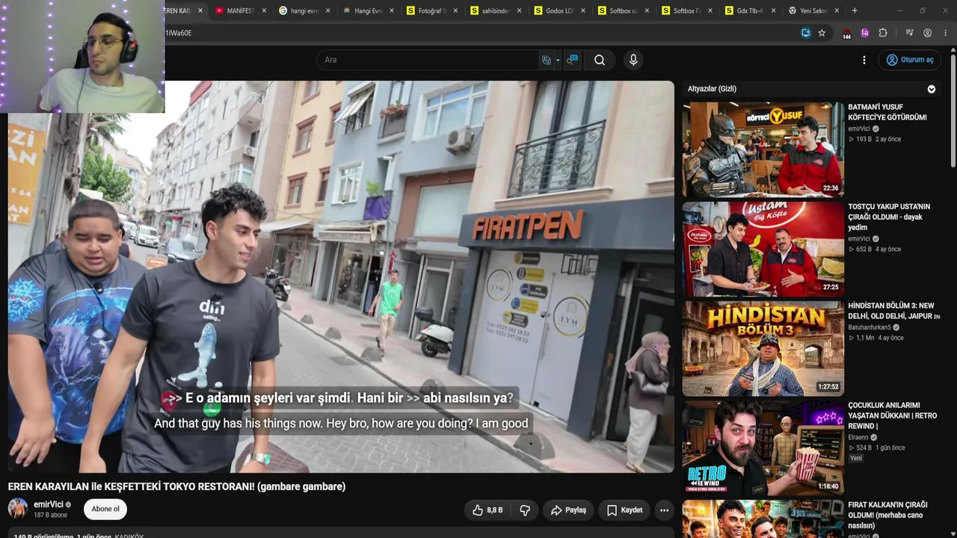
Task: Click the Oturum aç sign-in button
Action: click(x=910, y=60)
